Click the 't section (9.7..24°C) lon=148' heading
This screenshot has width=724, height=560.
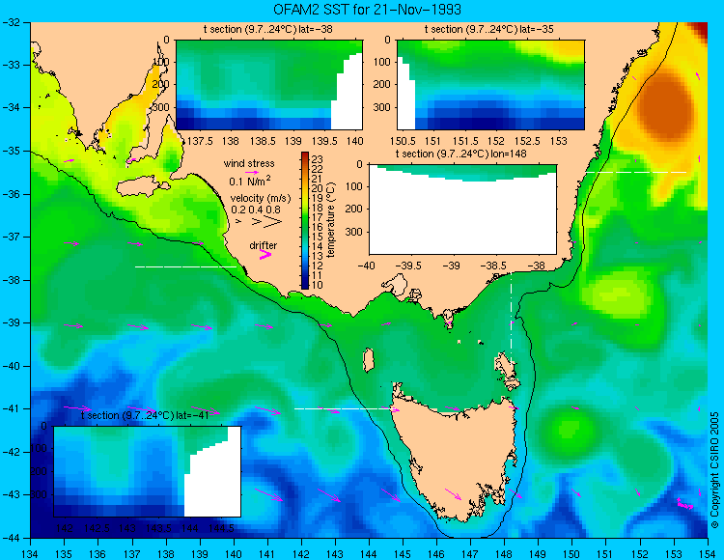point(460,154)
